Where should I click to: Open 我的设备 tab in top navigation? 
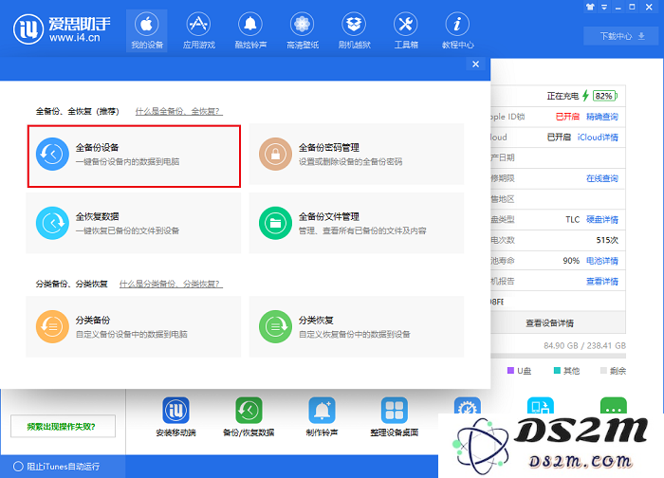pyautogui.click(x=146, y=31)
